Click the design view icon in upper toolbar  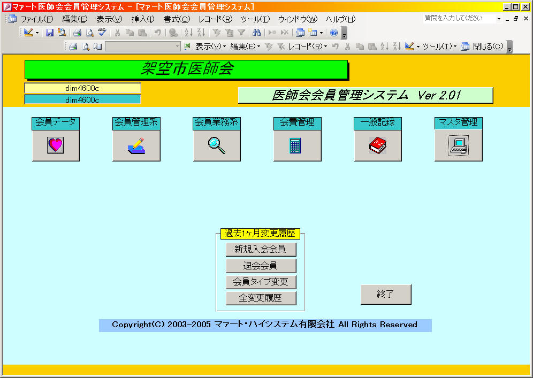pyautogui.click(x=28, y=33)
